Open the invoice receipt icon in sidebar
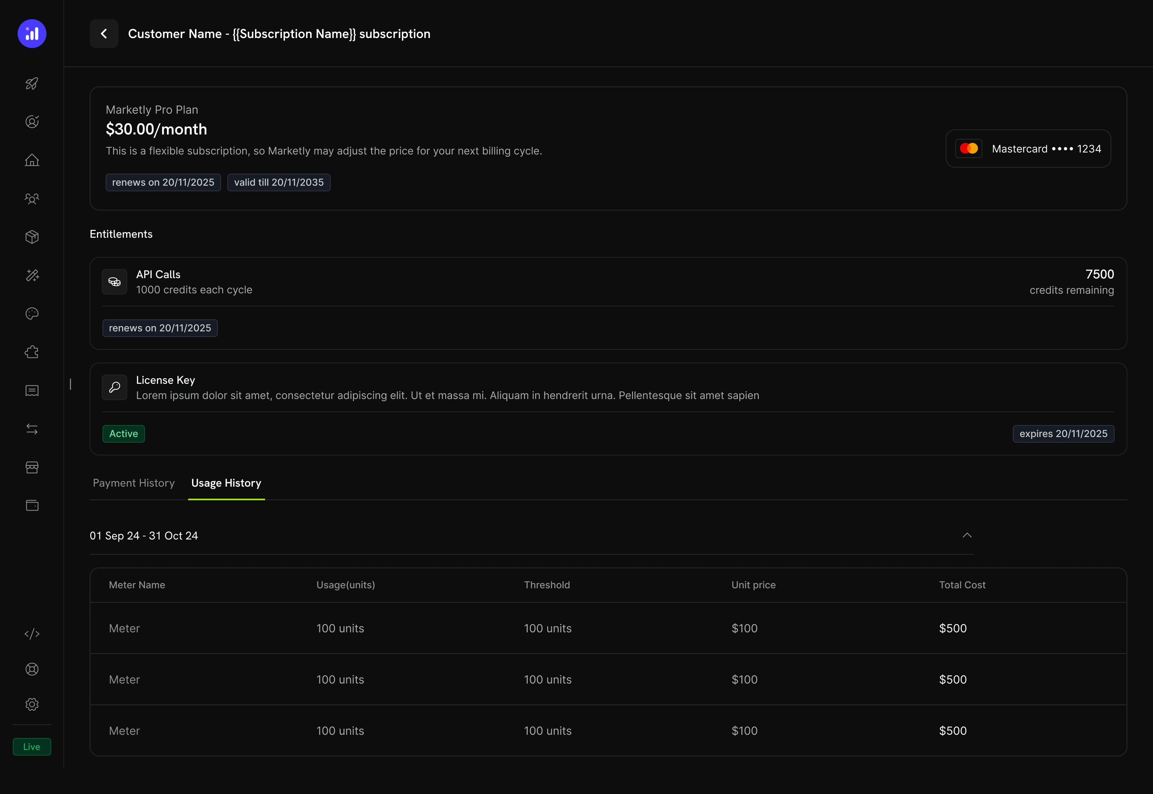1153x794 pixels. [32, 391]
